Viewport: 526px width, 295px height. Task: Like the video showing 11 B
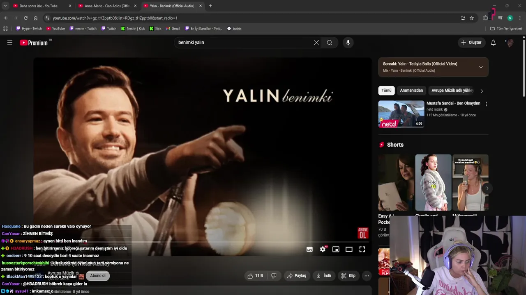click(255, 276)
